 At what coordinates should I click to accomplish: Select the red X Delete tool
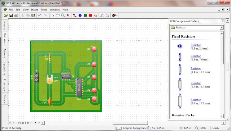(x=68, y=15)
